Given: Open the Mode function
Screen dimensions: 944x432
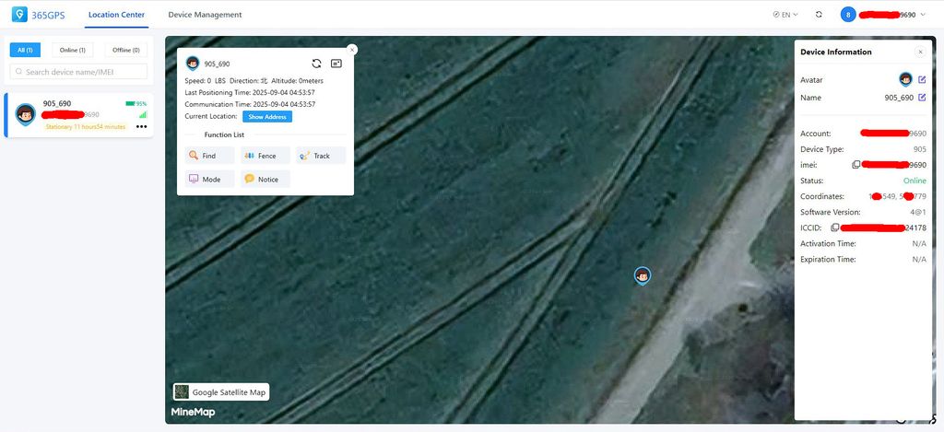Looking at the screenshot, I should coord(209,179).
